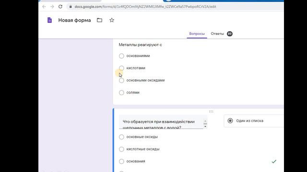Open the Один из списка question type dropdown
The image size is (307, 172).
pyautogui.click(x=254, y=121)
